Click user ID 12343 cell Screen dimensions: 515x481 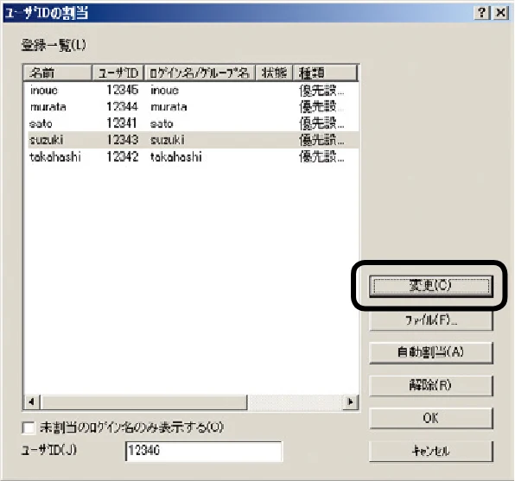(x=122, y=140)
